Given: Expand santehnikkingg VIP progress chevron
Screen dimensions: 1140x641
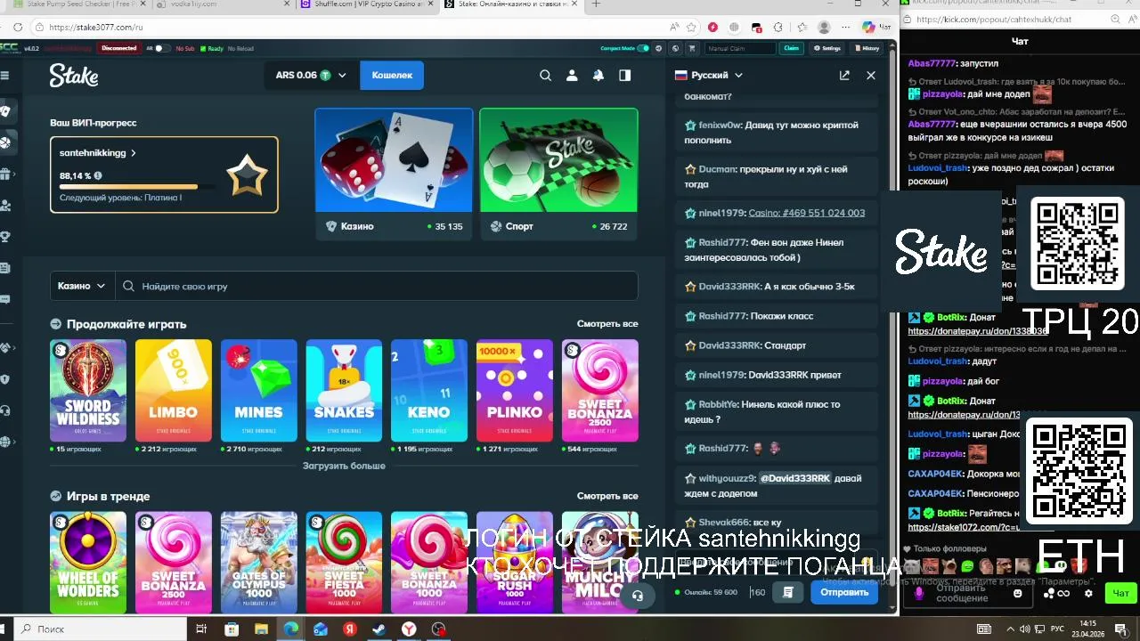Looking at the screenshot, I should click(x=134, y=153).
